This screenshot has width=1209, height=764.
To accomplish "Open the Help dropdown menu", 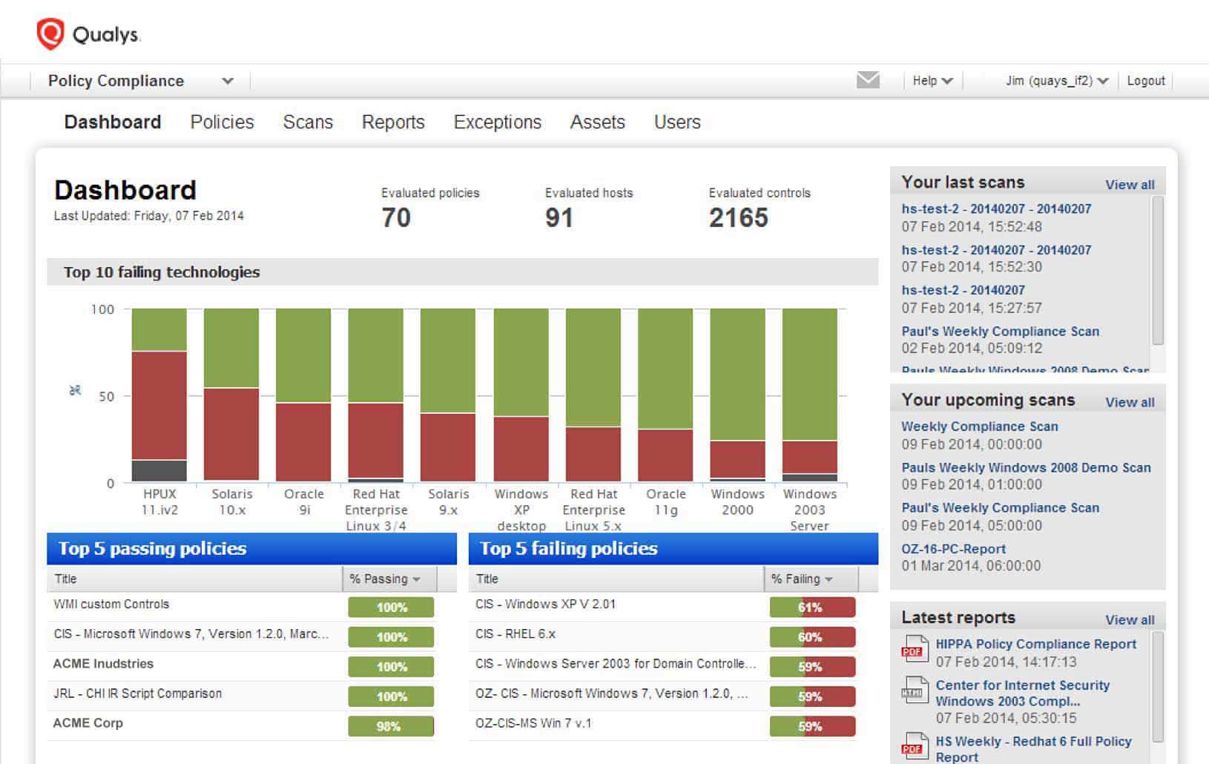I will (x=932, y=81).
